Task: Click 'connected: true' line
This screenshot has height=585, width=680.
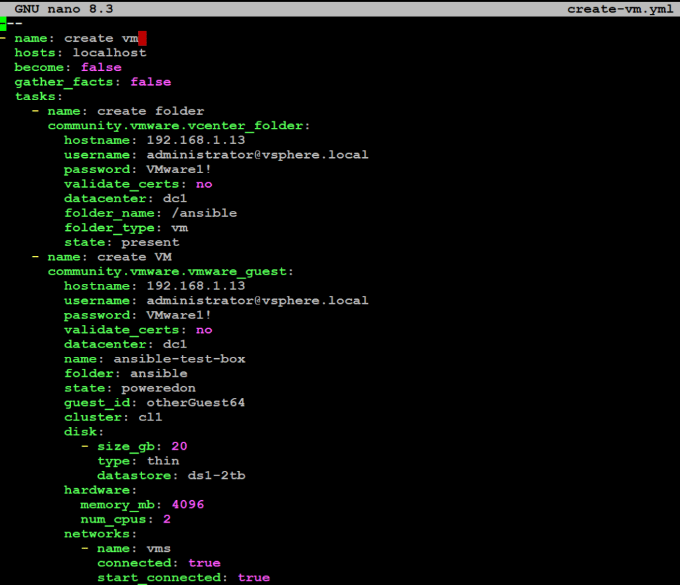Action: click(x=159, y=563)
